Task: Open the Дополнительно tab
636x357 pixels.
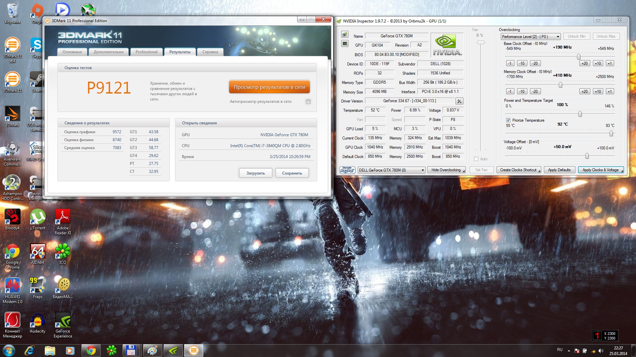Action: coord(109,52)
